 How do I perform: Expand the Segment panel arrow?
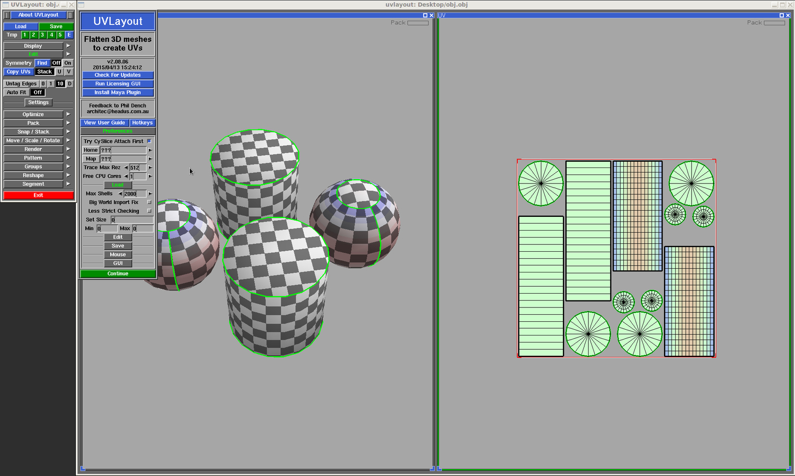pyautogui.click(x=68, y=184)
